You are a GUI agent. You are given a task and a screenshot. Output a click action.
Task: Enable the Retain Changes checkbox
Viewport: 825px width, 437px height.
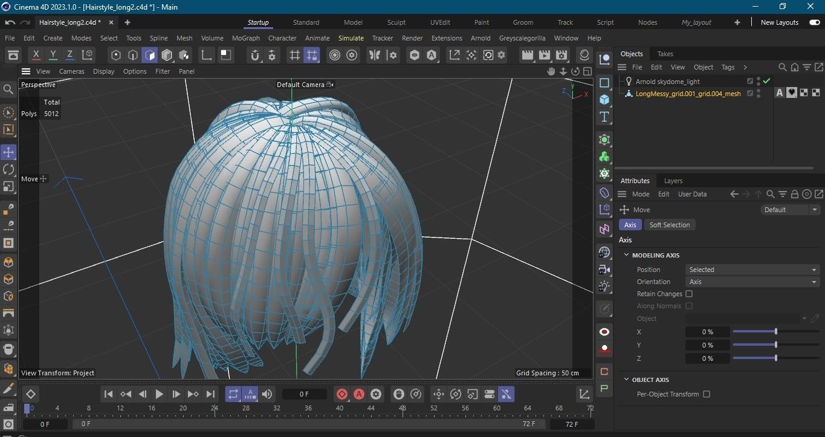(689, 294)
